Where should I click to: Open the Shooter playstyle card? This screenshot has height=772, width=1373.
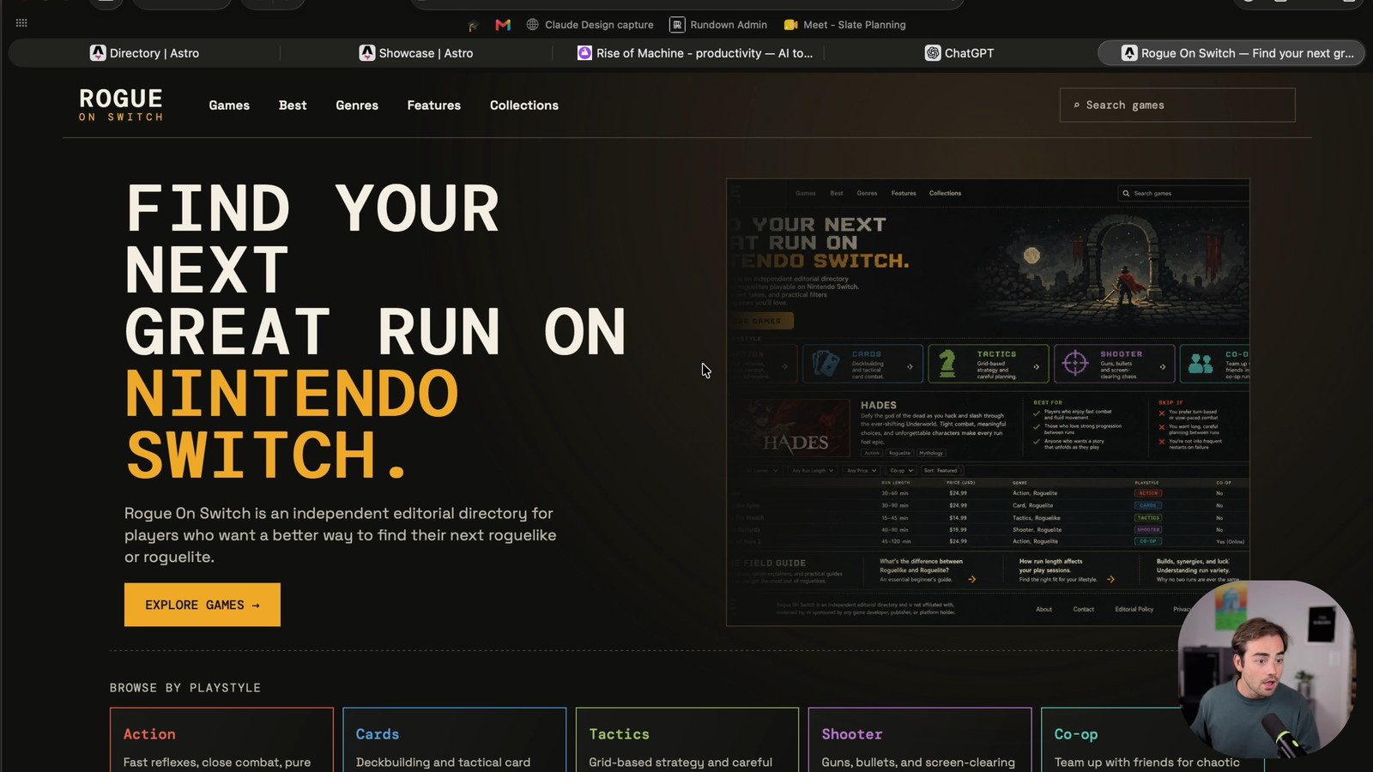(x=920, y=739)
